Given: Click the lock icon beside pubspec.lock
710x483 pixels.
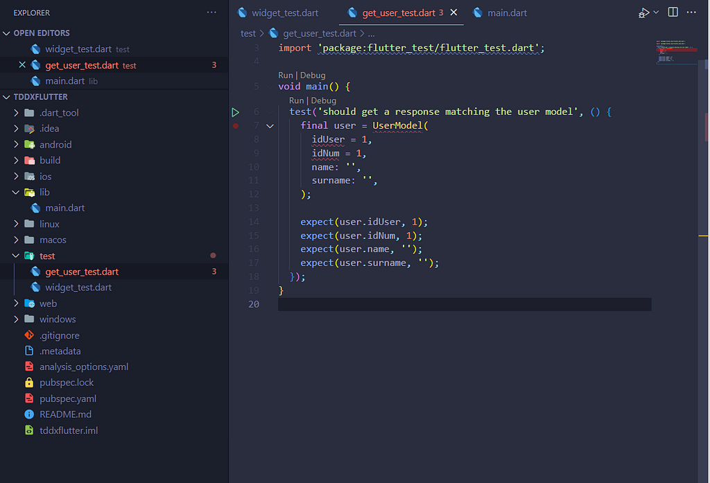Looking at the screenshot, I should [x=29, y=383].
